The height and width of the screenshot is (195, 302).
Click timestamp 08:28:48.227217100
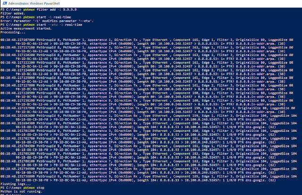(x=17, y=48)
